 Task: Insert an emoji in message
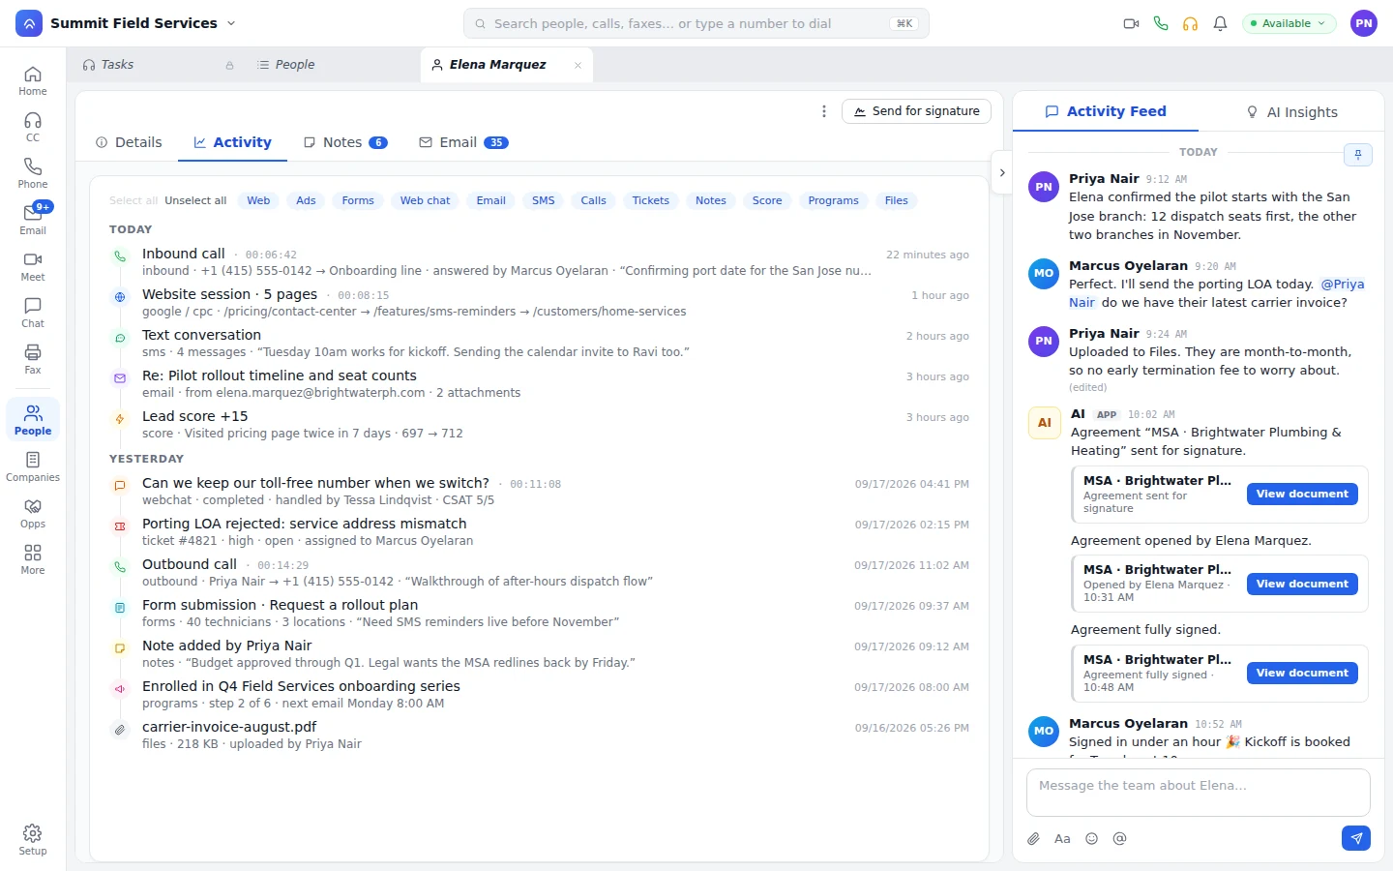pos(1091,839)
